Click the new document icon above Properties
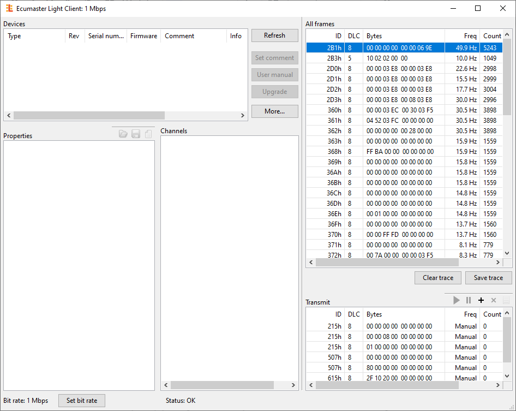Image resolution: width=516 pixels, height=411 pixels. pyautogui.click(x=148, y=134)
